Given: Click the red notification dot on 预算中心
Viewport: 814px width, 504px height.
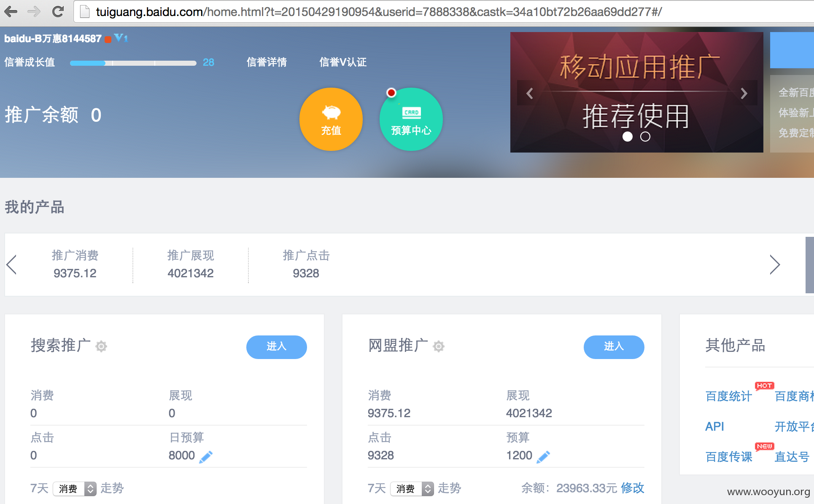Looking at the screenshot, I should (391, 93).
